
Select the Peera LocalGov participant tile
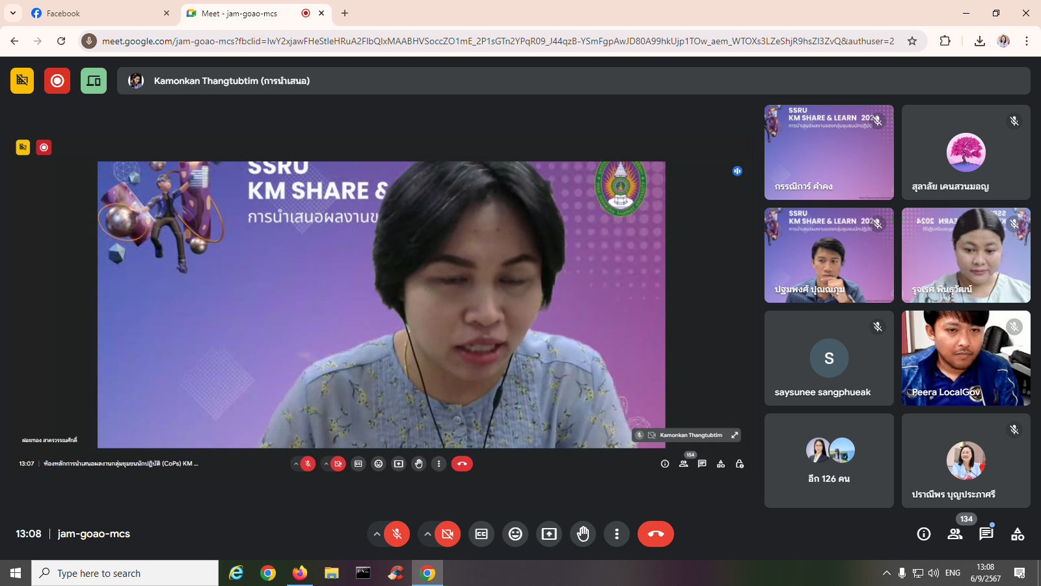click(x=966, y=357)
